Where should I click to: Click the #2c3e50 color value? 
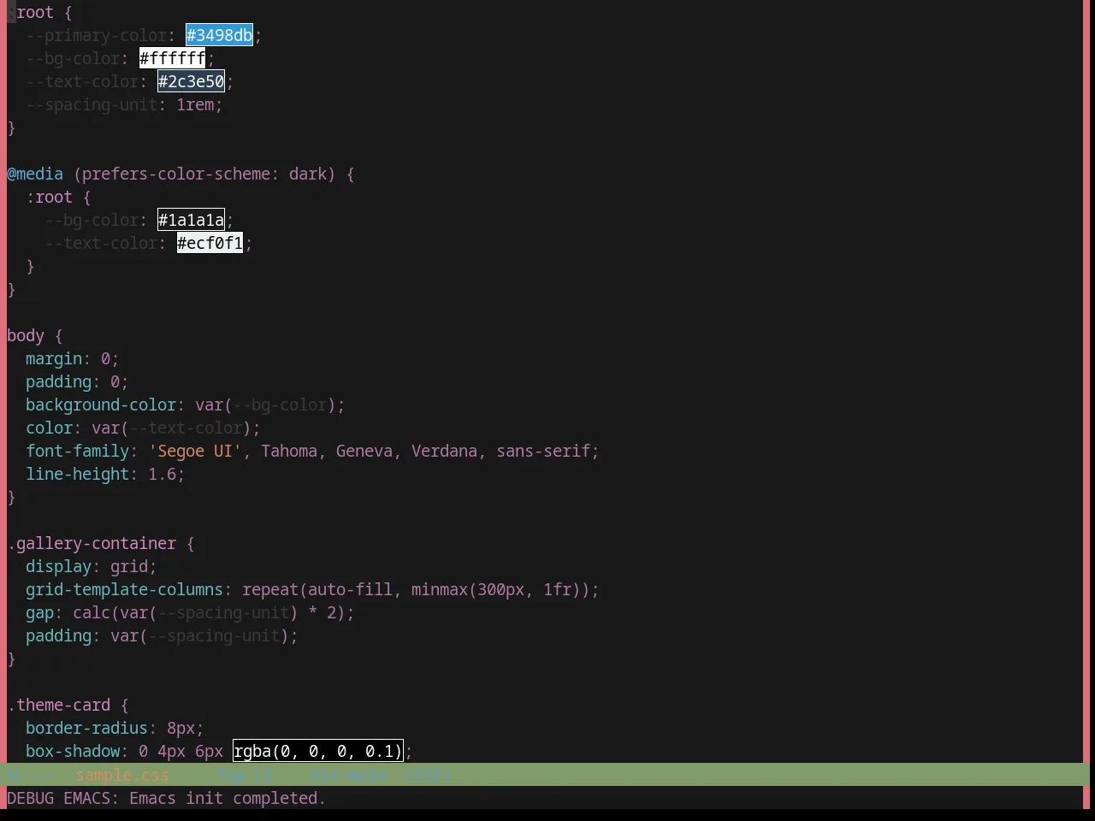coord(191,81)
